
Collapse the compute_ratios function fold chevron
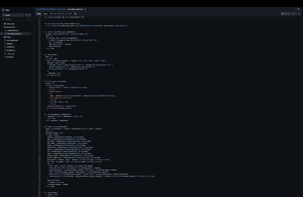(x=42, y=127)
